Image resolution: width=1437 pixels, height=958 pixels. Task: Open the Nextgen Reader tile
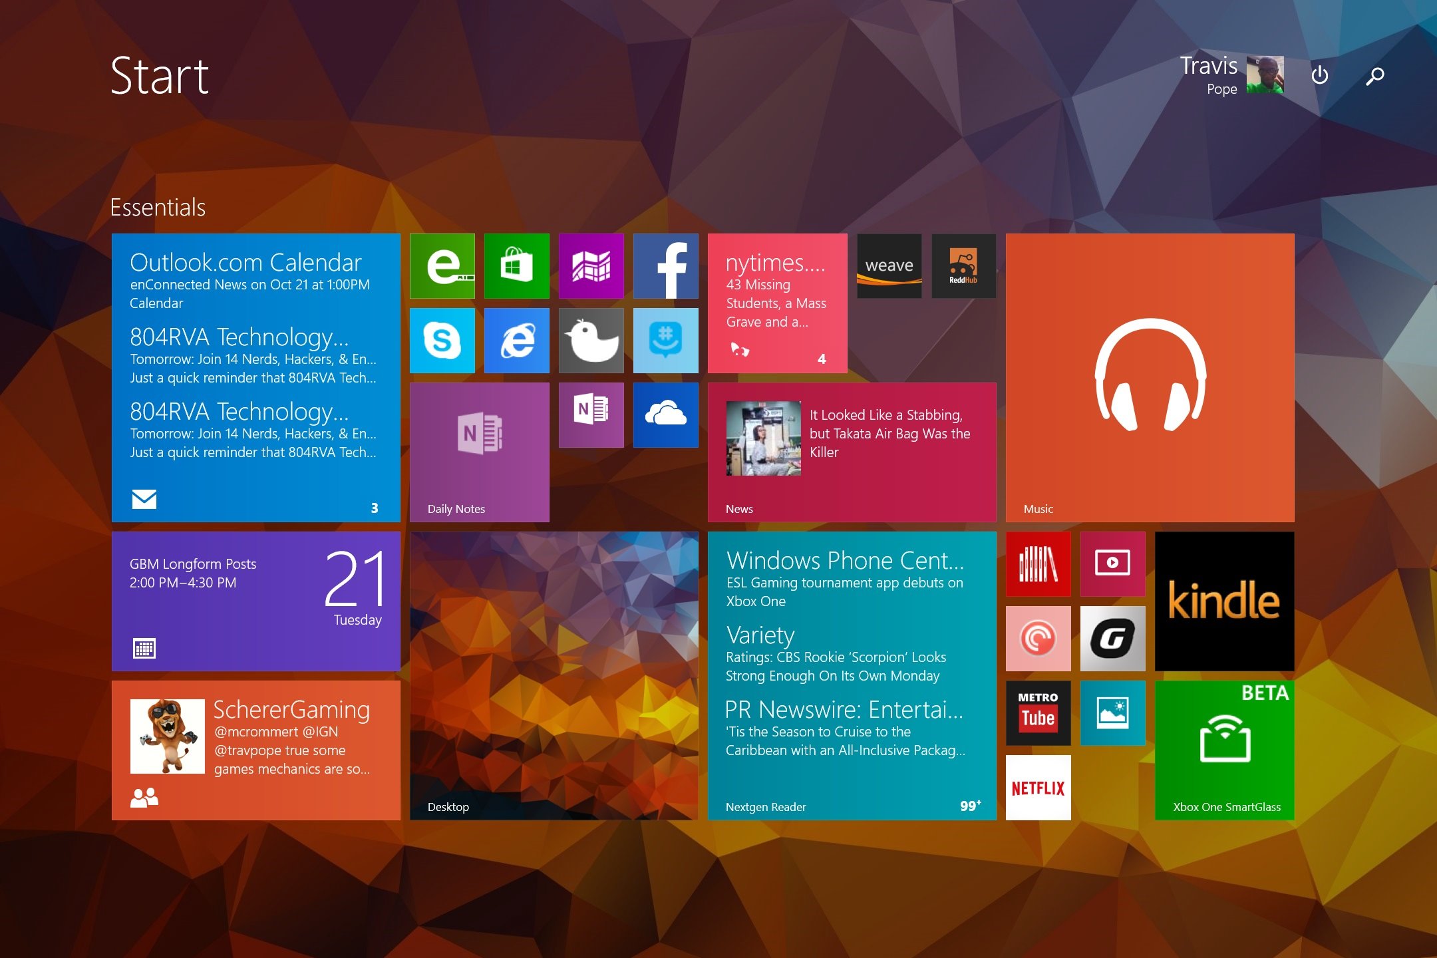(x=852, y=676)
